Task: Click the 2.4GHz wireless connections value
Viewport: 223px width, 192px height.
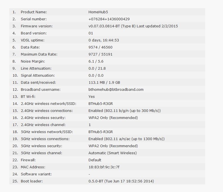Action: coord(124,111)
